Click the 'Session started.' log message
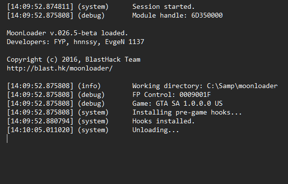 (163, 7)
